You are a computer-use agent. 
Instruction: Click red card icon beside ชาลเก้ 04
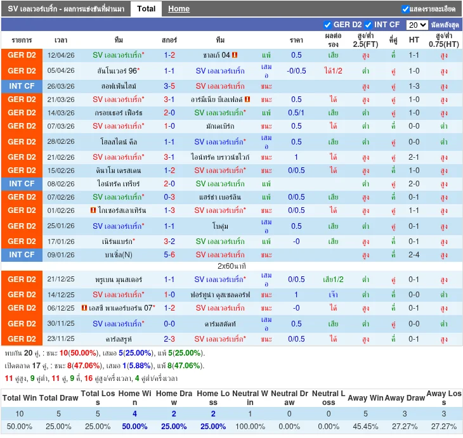pos(235,55)
